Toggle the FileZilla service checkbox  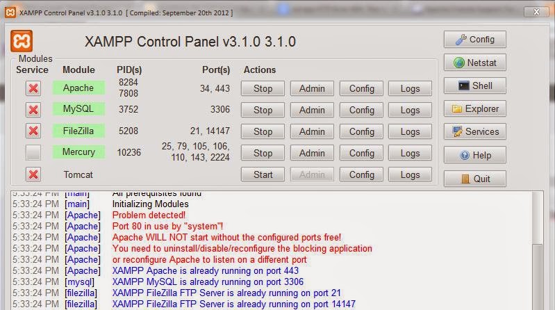point(33,131)
